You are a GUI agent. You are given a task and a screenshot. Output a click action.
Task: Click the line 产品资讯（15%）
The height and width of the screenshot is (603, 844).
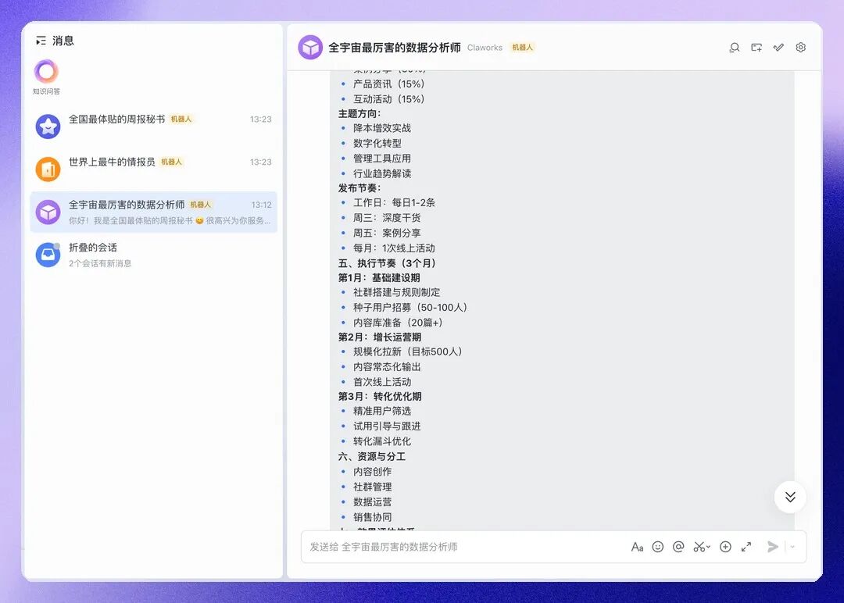391,84
